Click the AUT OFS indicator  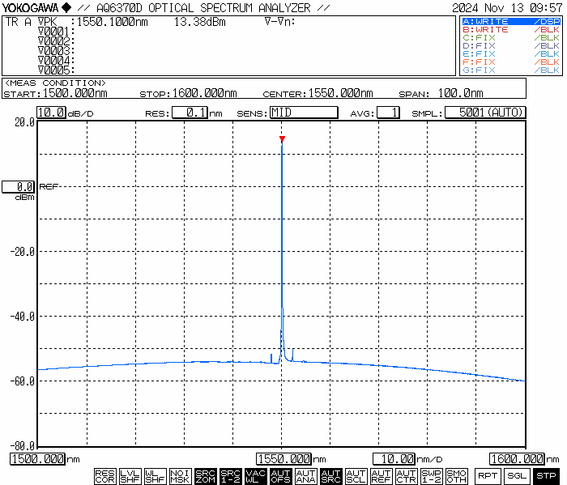coord(281,476)
